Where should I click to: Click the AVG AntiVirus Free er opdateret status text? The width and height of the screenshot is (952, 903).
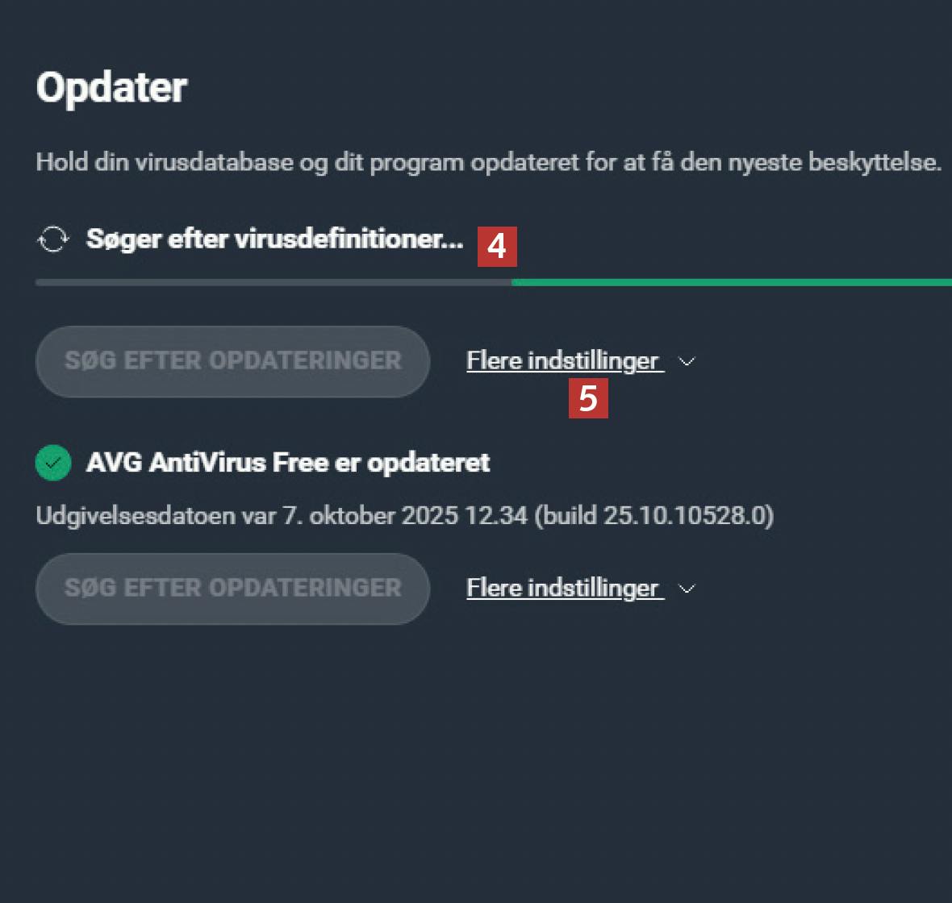pos(288,463)
